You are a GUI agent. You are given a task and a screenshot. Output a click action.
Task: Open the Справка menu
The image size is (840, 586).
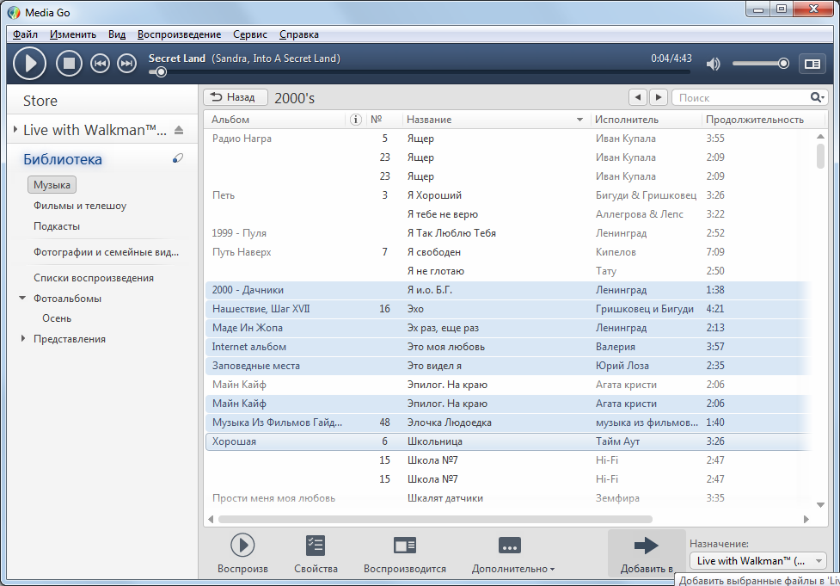click(x=299, y=34)
